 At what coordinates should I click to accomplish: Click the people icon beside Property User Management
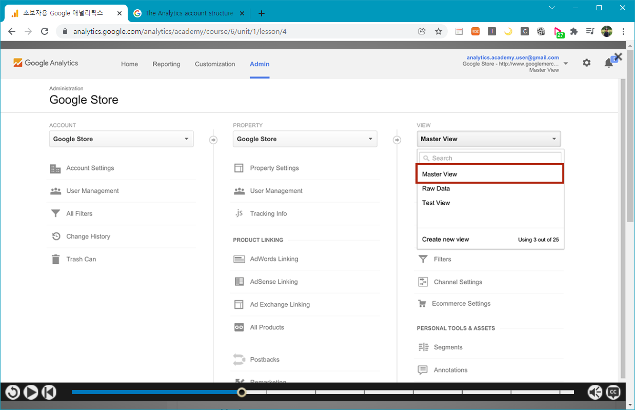239,191
